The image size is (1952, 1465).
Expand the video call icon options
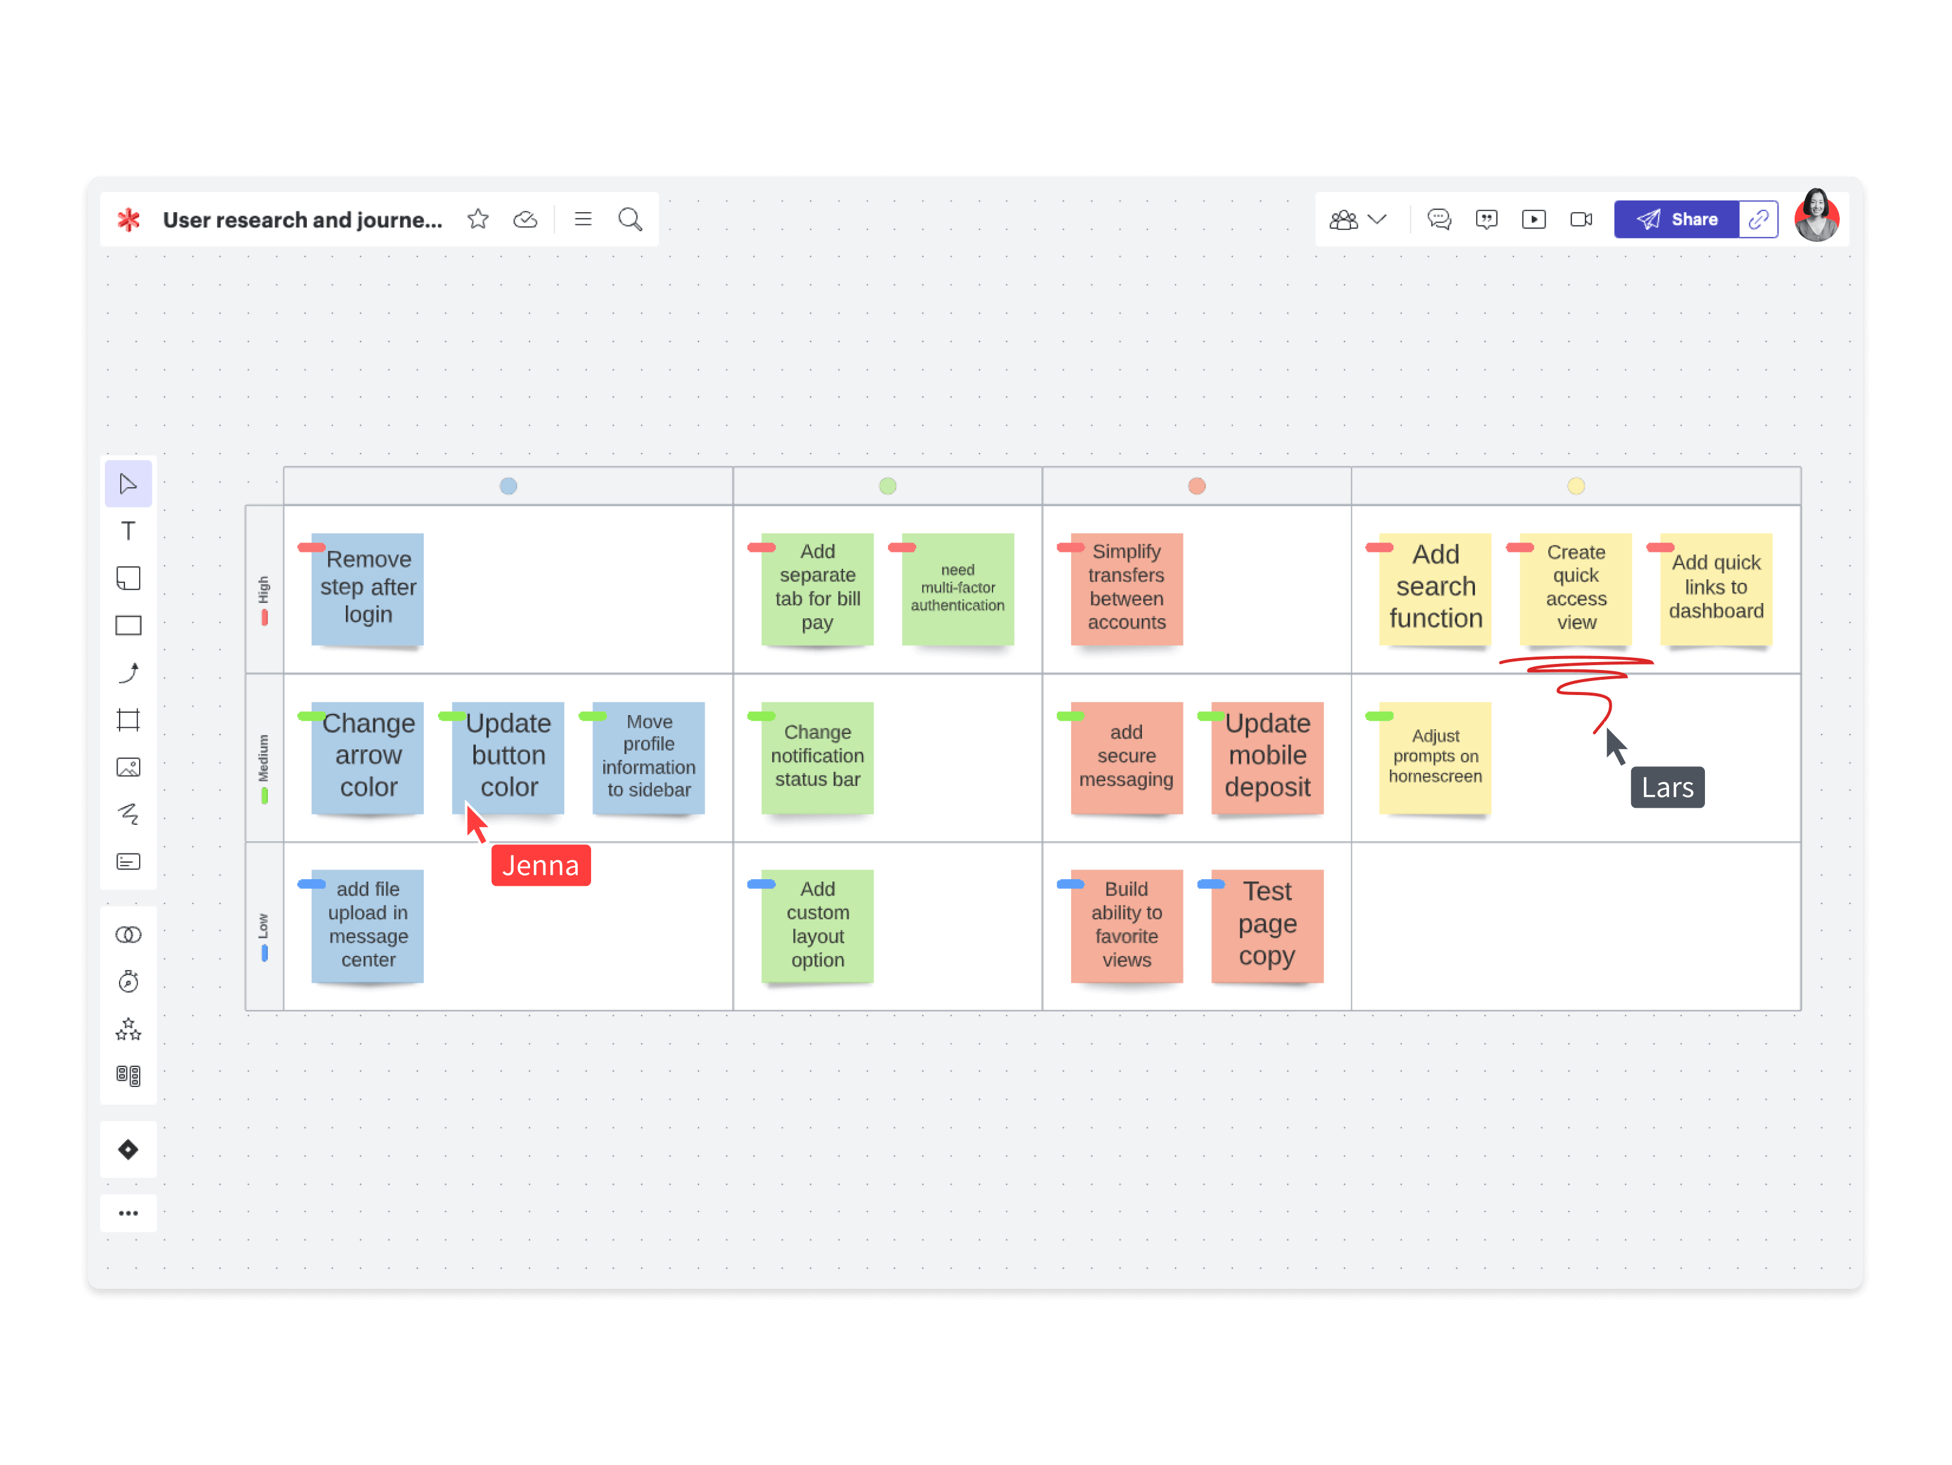pos(1581,218)
